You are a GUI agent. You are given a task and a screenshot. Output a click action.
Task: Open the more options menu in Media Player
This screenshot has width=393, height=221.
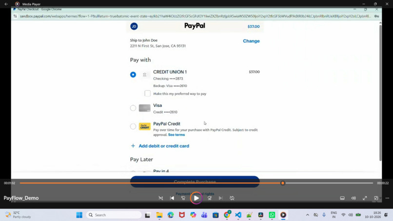click(x=387, y=198)
